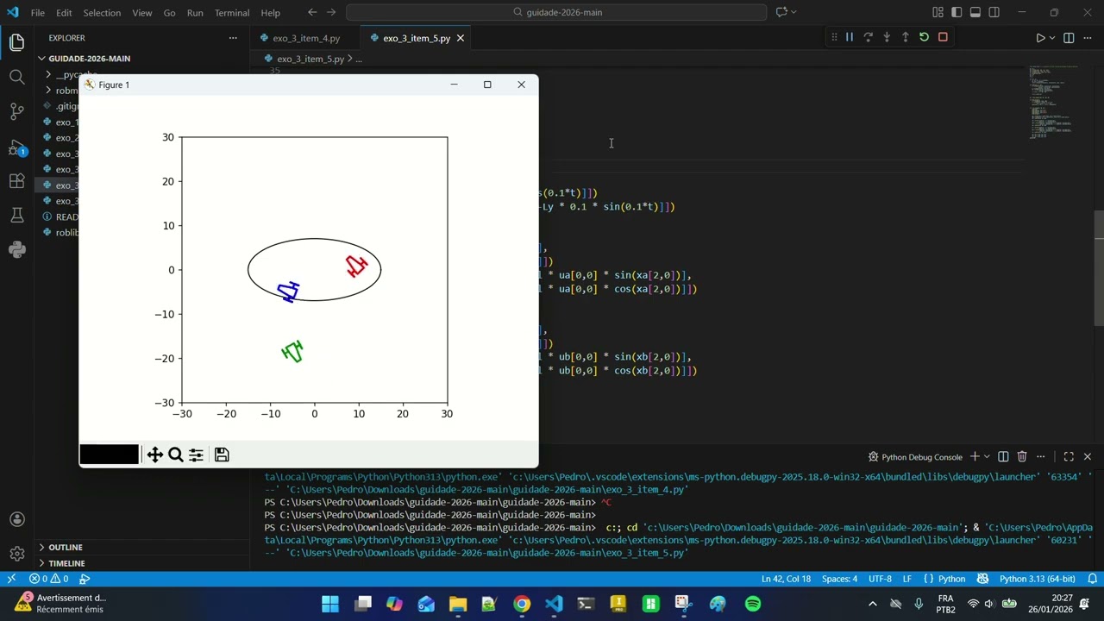This screenshot has width=1104, height=621.
Task: Select the Pan/Zoom tool in Figure 1
Action: point(154,455)
